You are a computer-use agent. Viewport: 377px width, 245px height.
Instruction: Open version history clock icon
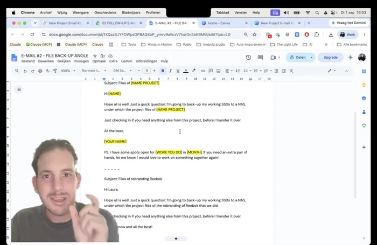point(248,58)
